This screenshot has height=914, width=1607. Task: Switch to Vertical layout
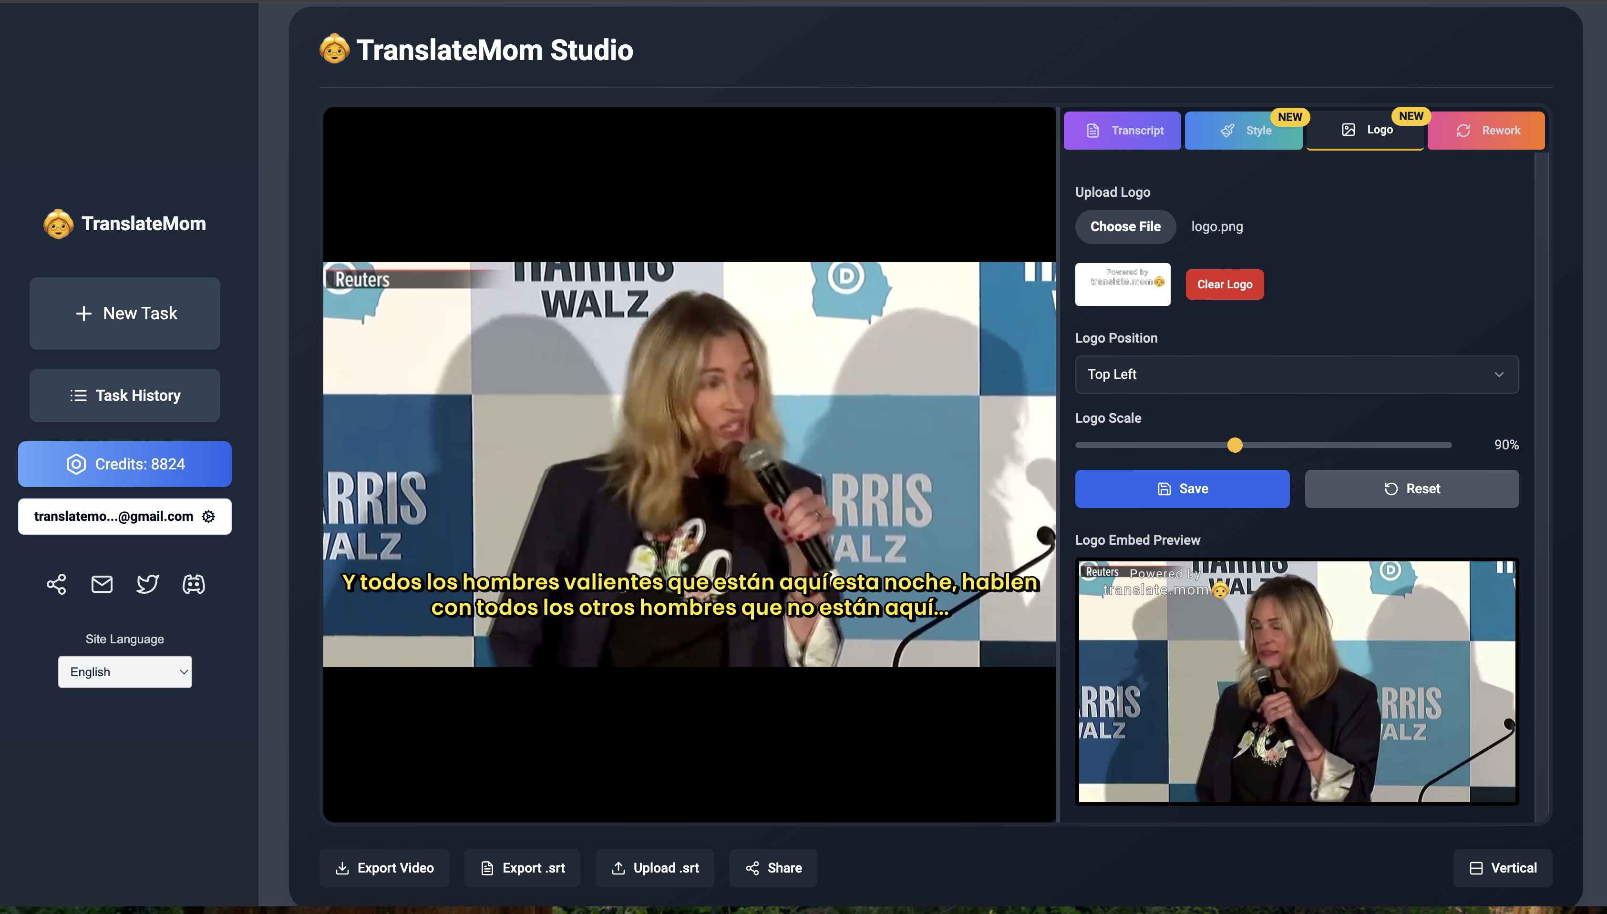pos(1503,868)
